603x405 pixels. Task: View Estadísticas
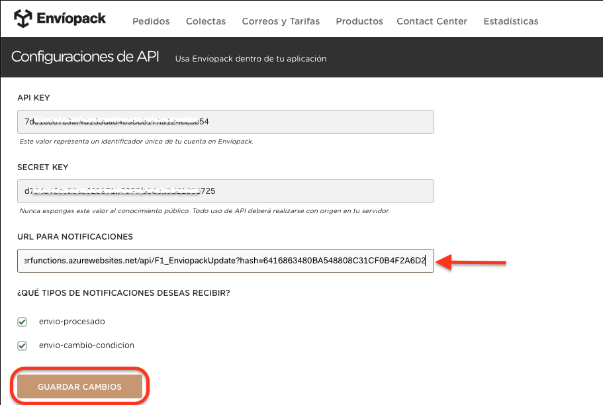tap(511, 21)
